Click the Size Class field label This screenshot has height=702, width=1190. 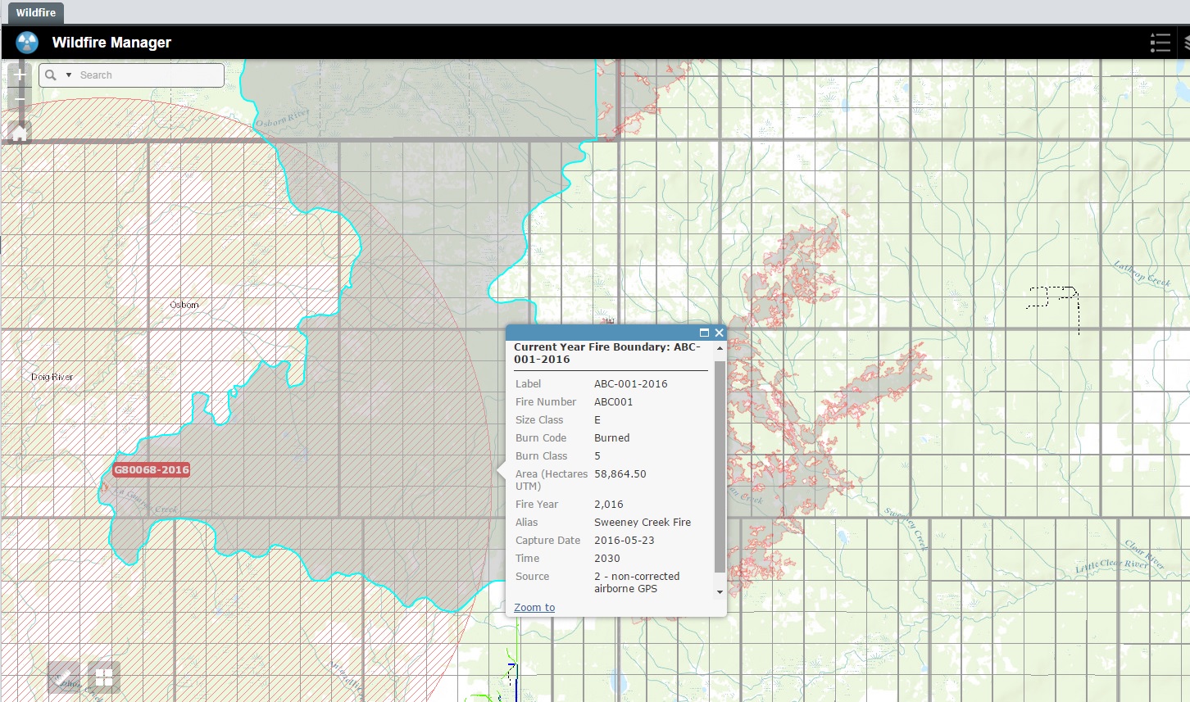[539, 419]
